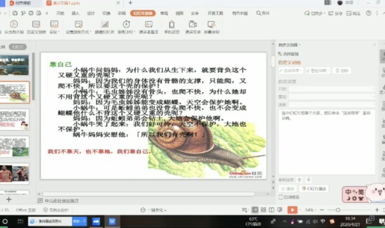Open the Insert ribbon tab
Image resolution: width=385 pixels, height=228 pixels.
pyautogui.click(x=75, y=13)
